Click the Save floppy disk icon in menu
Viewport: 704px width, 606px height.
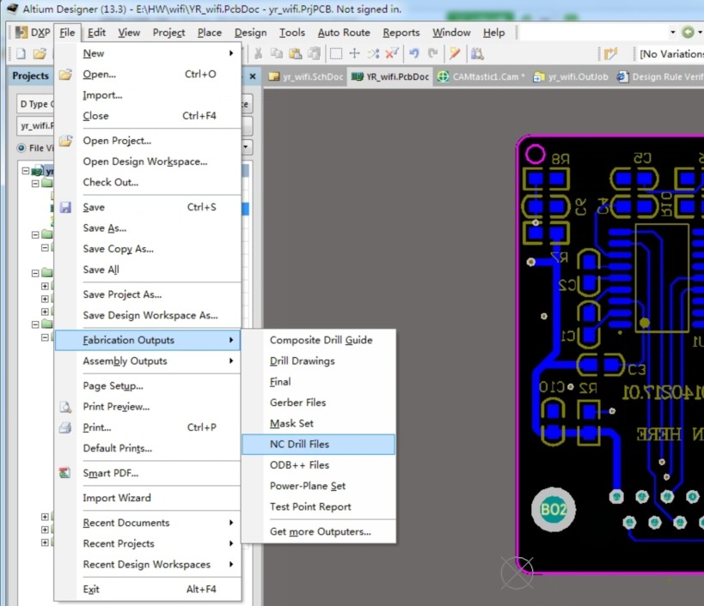coord(65,207)
